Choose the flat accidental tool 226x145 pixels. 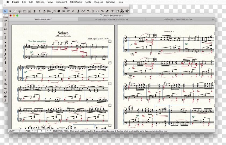pos(5,76)
